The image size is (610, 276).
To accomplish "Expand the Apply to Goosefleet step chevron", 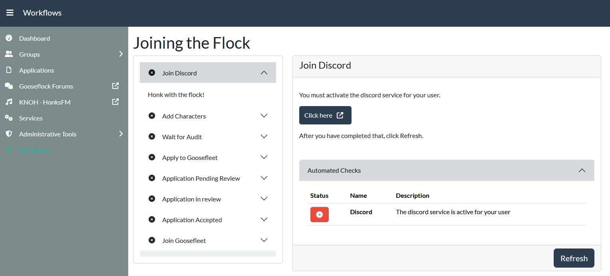I will tap(264, 157).
